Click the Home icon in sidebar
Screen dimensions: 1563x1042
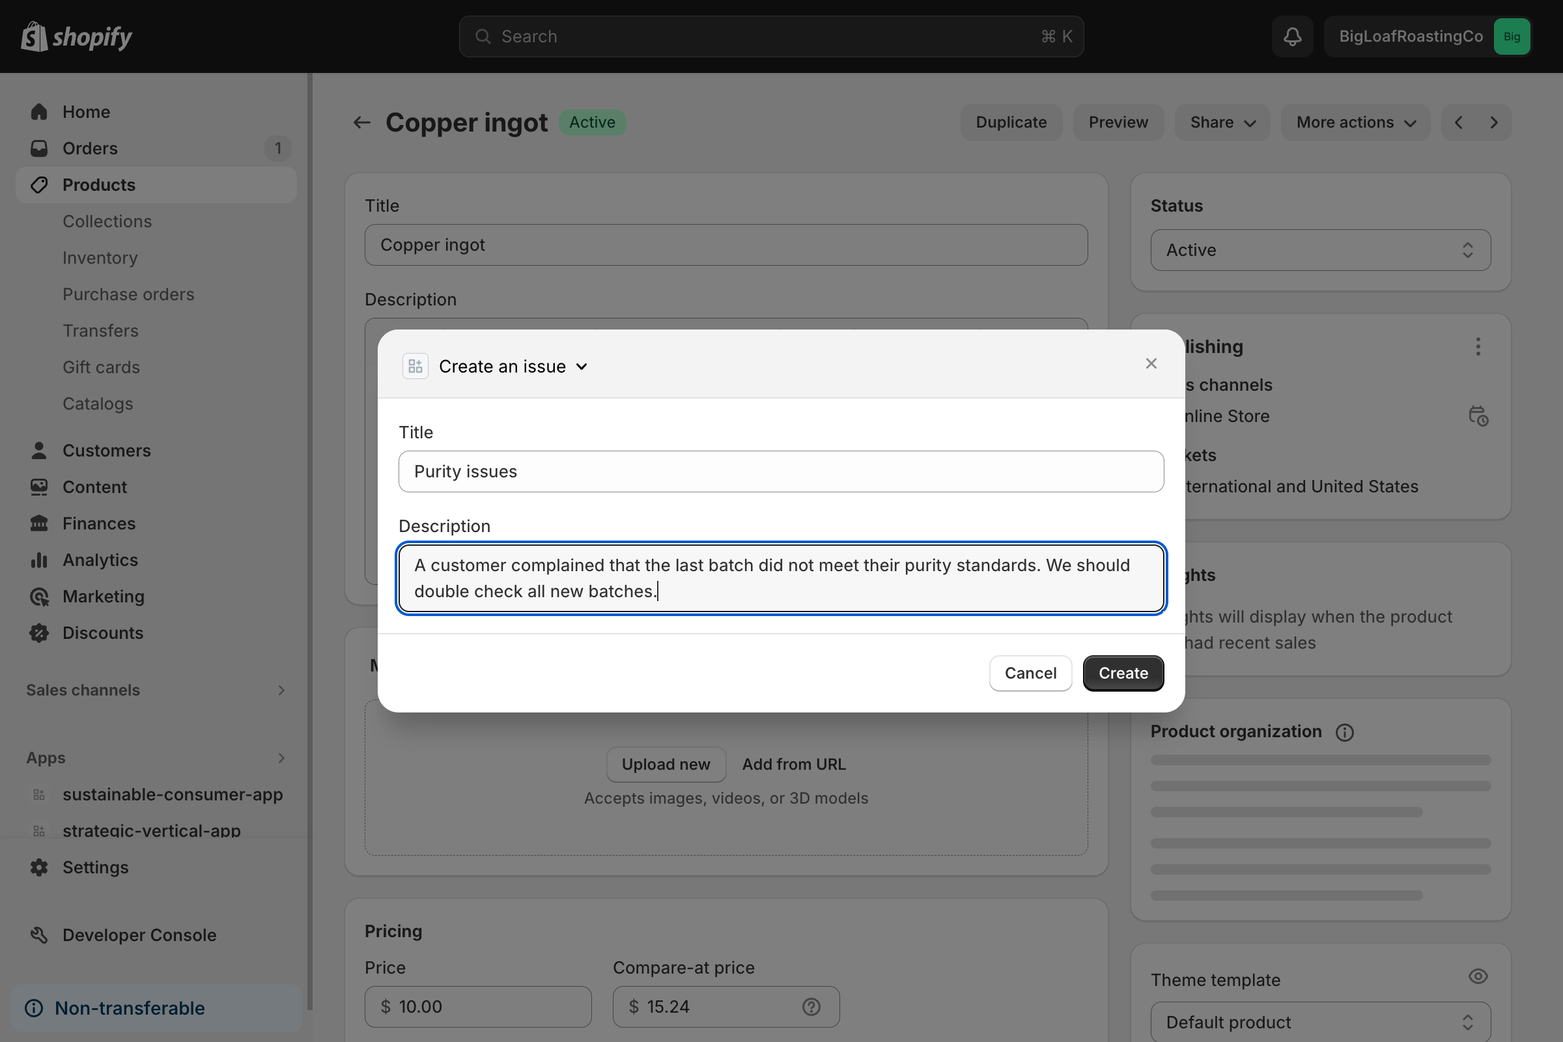[x=39, y=111]
